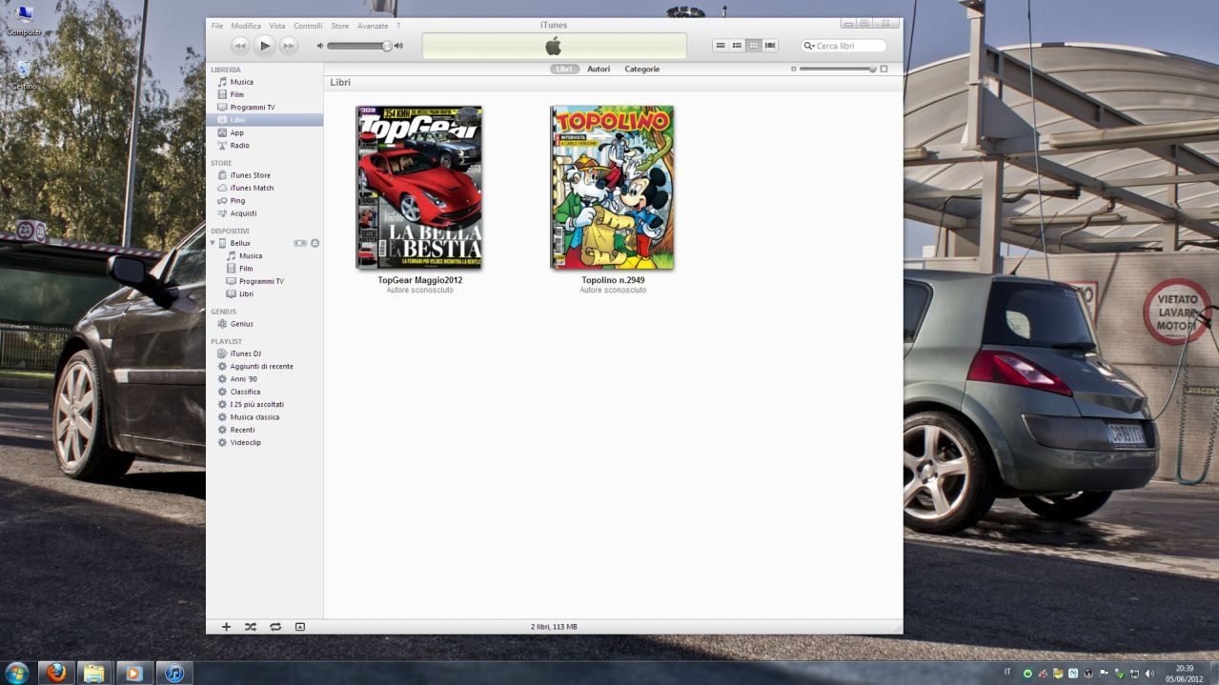Open the Modifica menu
Screen dimensions: 1219x685
pyautogui.click(x=246, y=26)
